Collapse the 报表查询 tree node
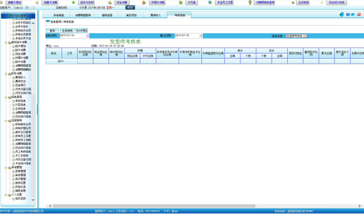364x214 pixels. [x=6, y=97]
